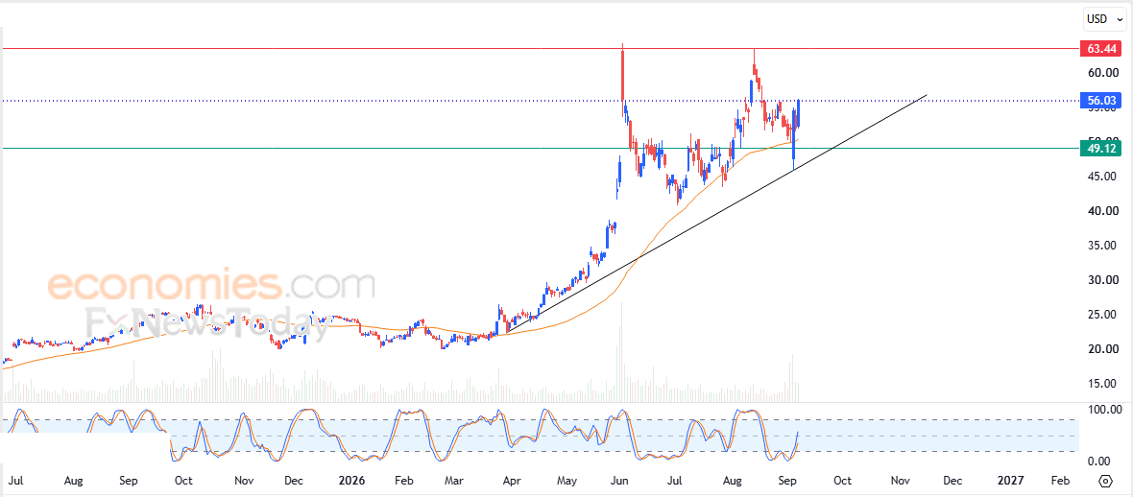Viewport: 1133px width, 497px height.
Task: Click the 40.00 price scale label
Action: (x=1100, y=211)
